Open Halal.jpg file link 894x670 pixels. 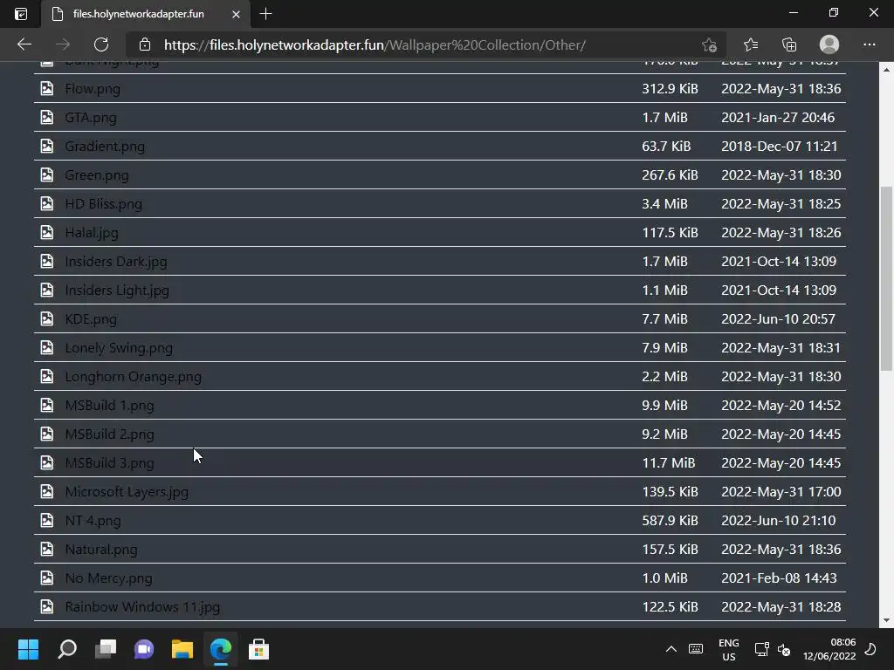(x=92, y=232)
